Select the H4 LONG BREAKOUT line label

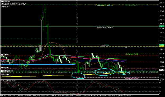tap(105, 27)
